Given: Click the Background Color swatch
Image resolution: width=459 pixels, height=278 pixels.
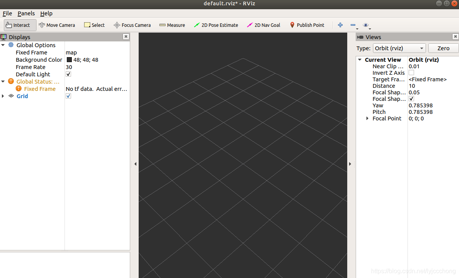Looking at the screenshot, I should point(70,60).
